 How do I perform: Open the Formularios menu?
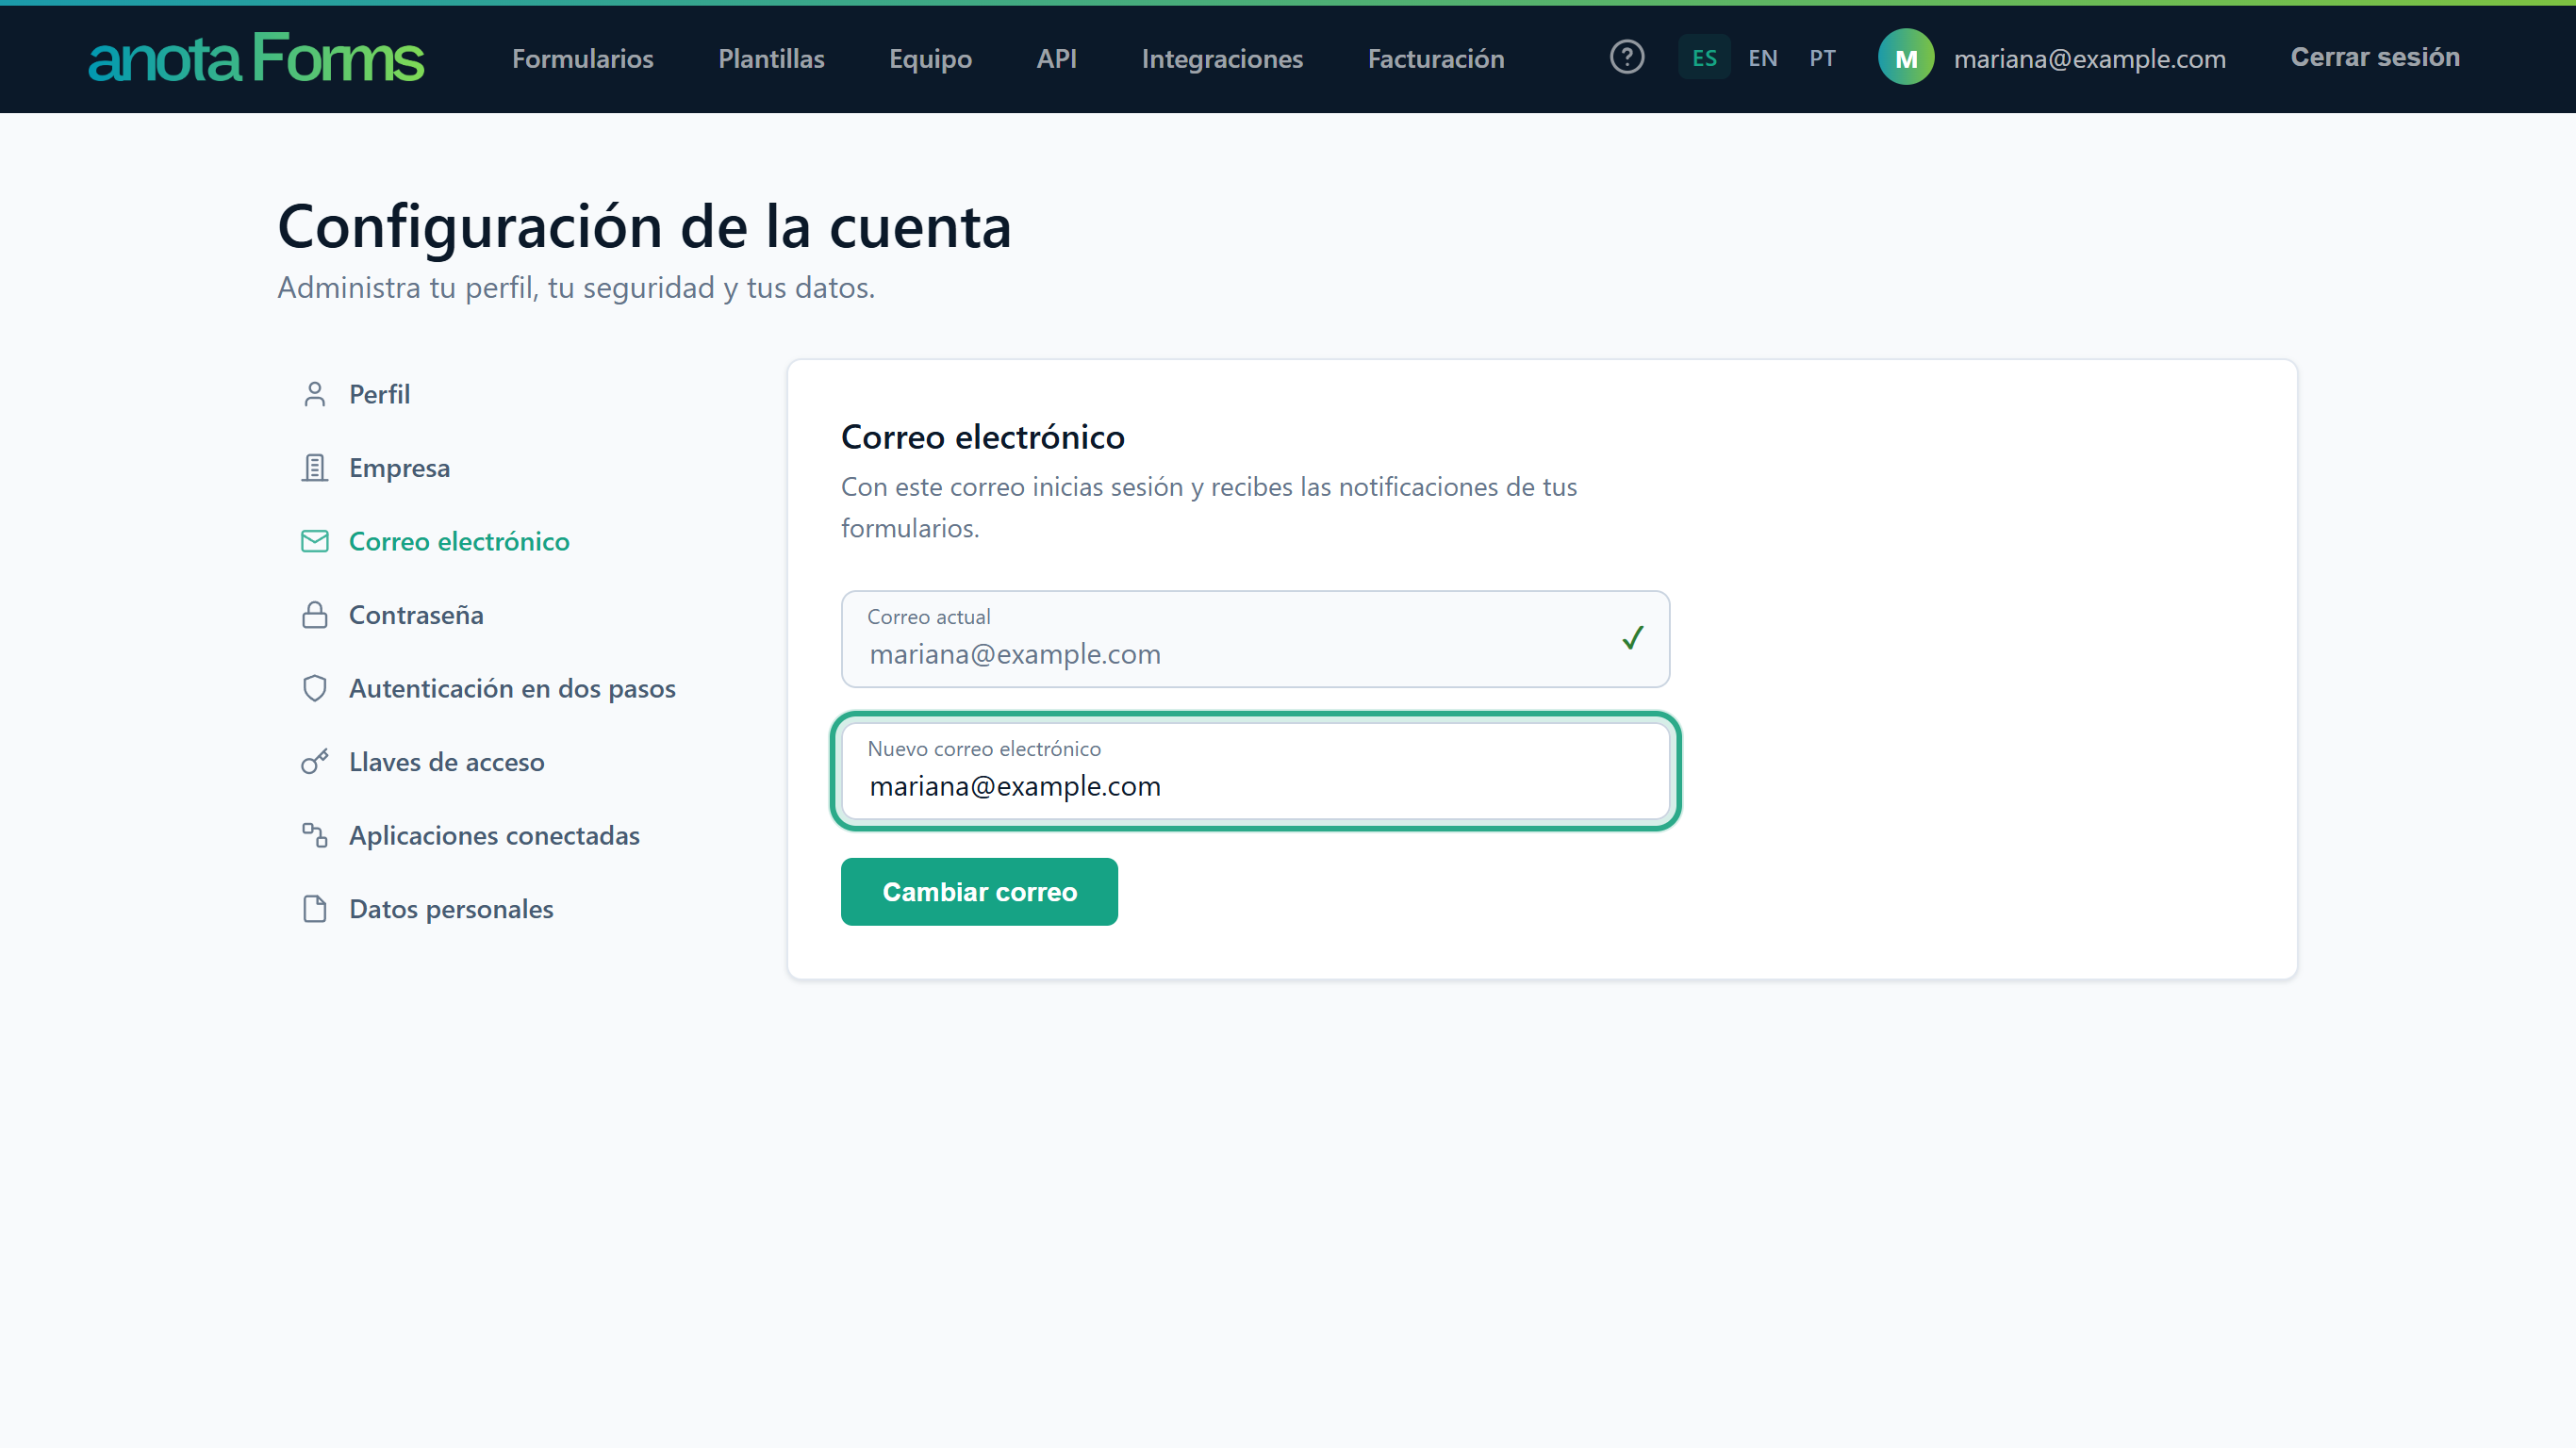tap(583, 59)
